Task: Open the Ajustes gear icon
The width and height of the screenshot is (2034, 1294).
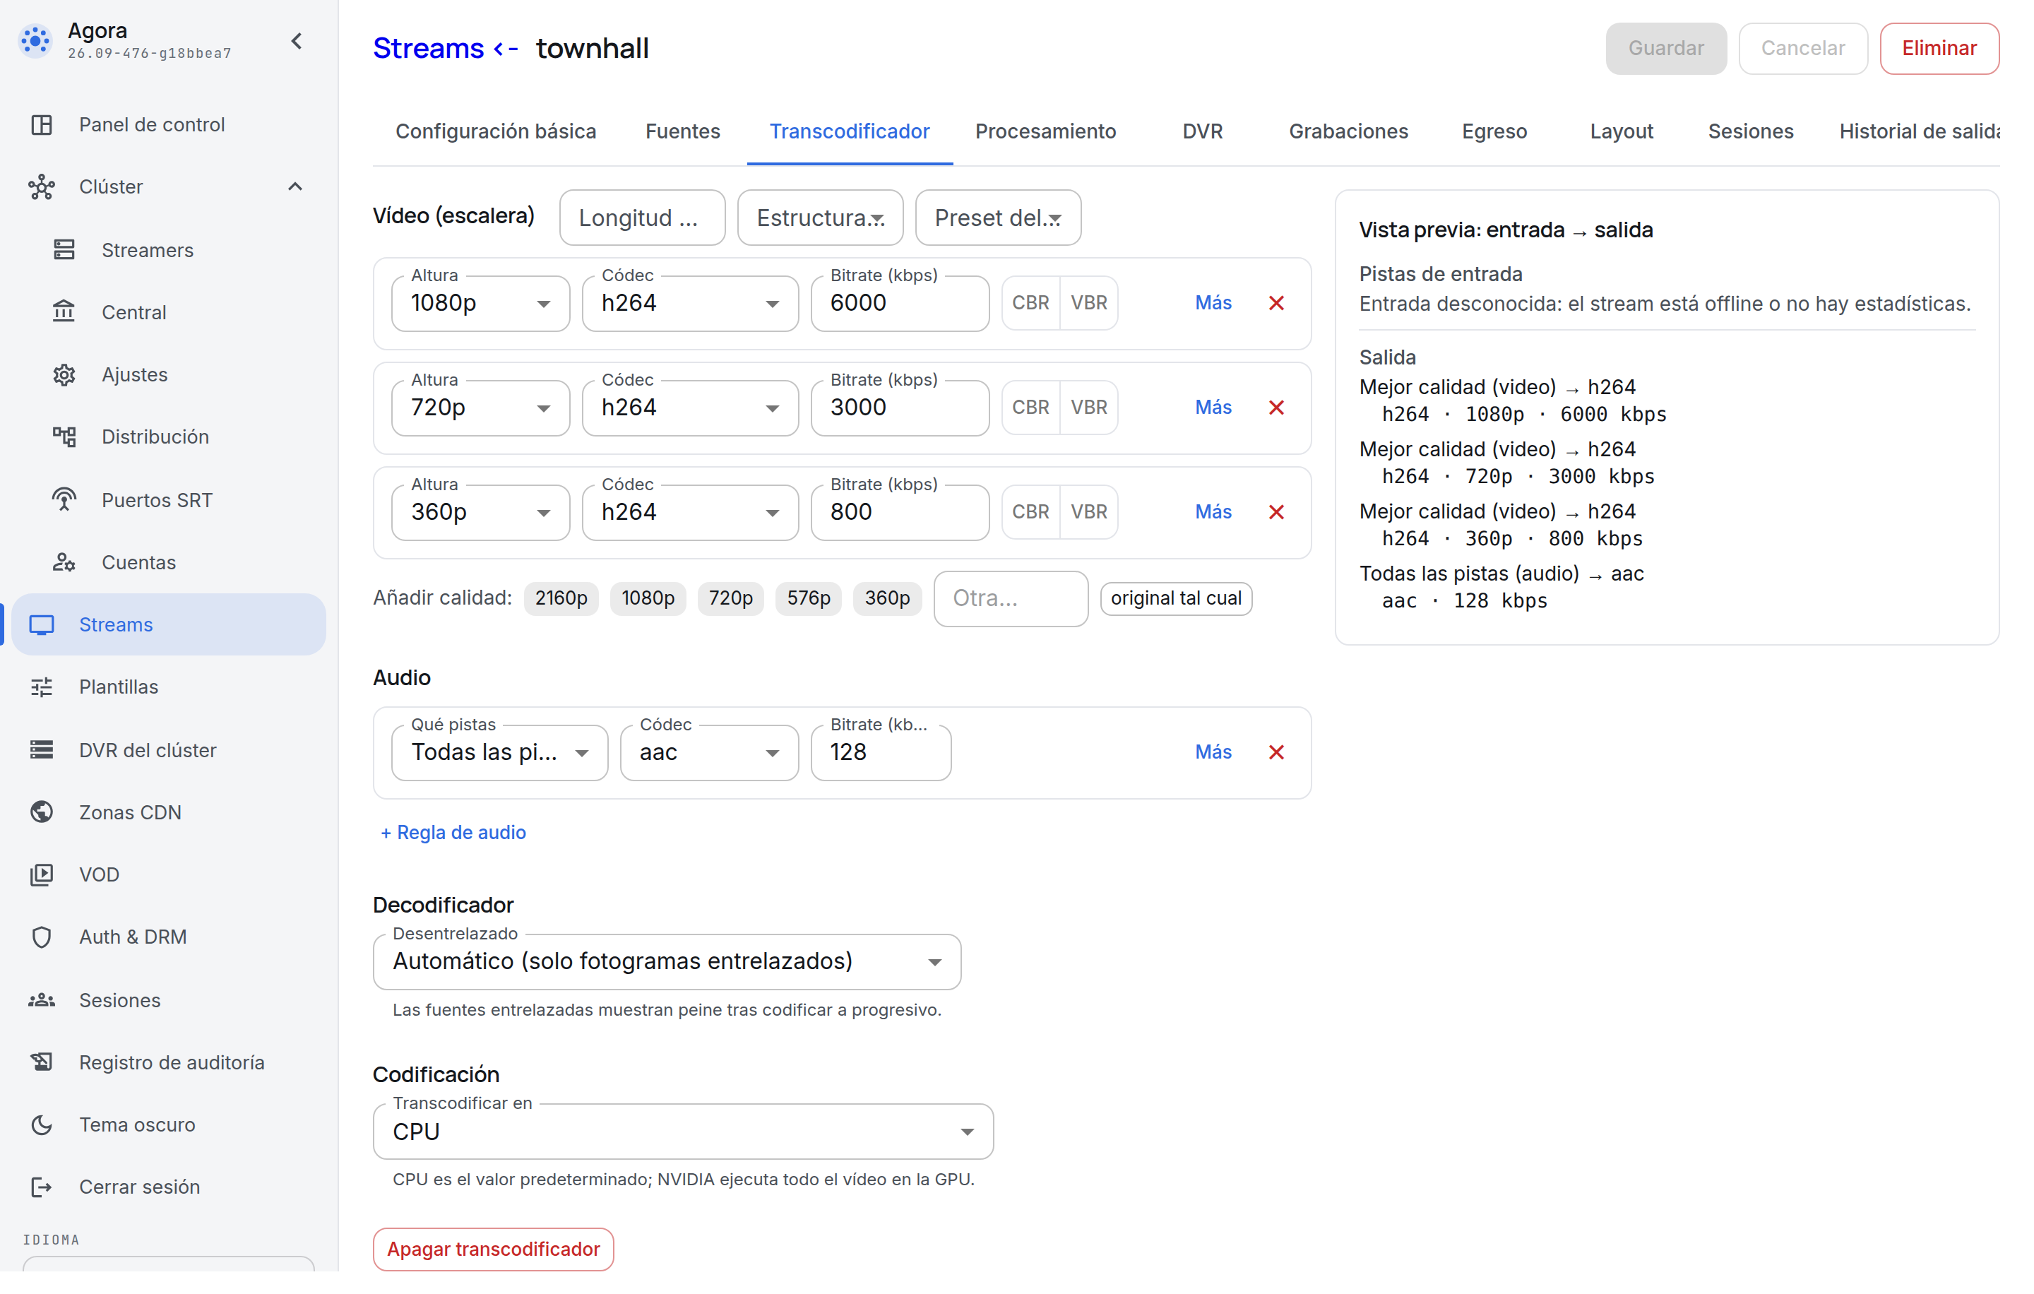Action: pos(64,374)
